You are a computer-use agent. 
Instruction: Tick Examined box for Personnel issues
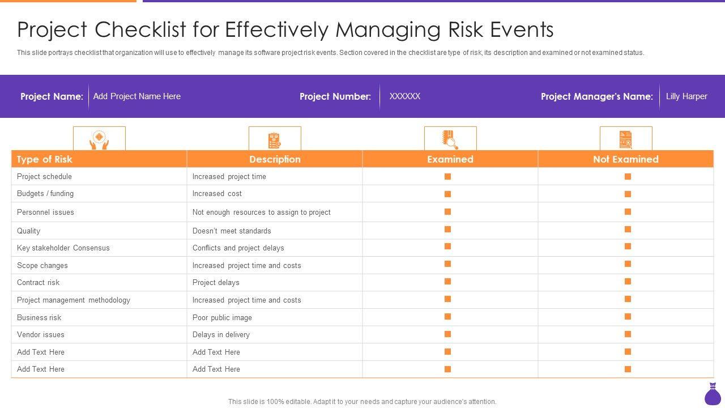point(447,212)
